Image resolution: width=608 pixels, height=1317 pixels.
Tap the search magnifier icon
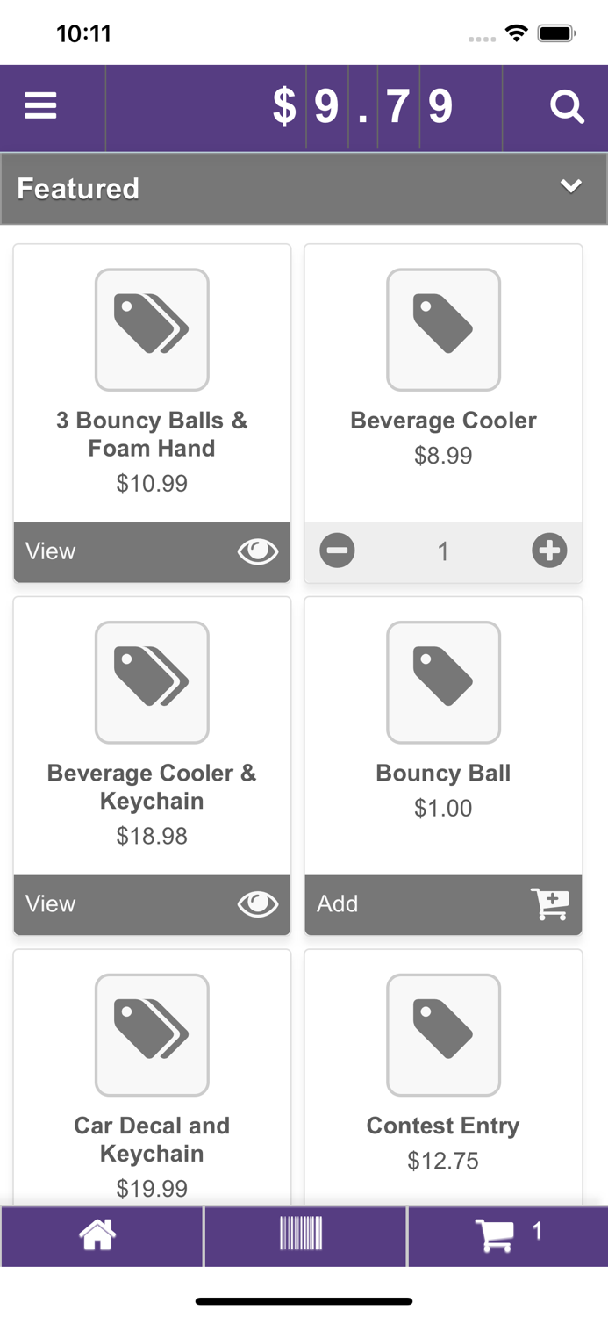[x=567, y=107]
